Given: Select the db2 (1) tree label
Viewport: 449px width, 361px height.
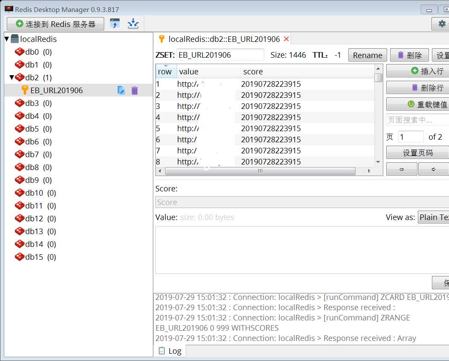Looking at the screenshot, I should [x=38, y=77].
